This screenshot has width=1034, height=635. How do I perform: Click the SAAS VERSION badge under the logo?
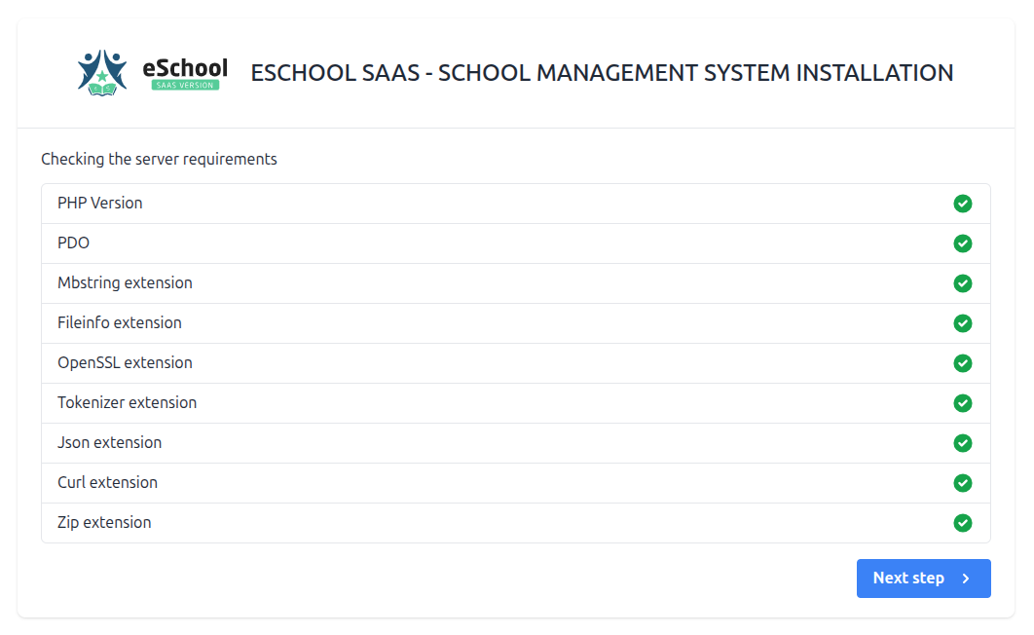(x=184, y=85)
